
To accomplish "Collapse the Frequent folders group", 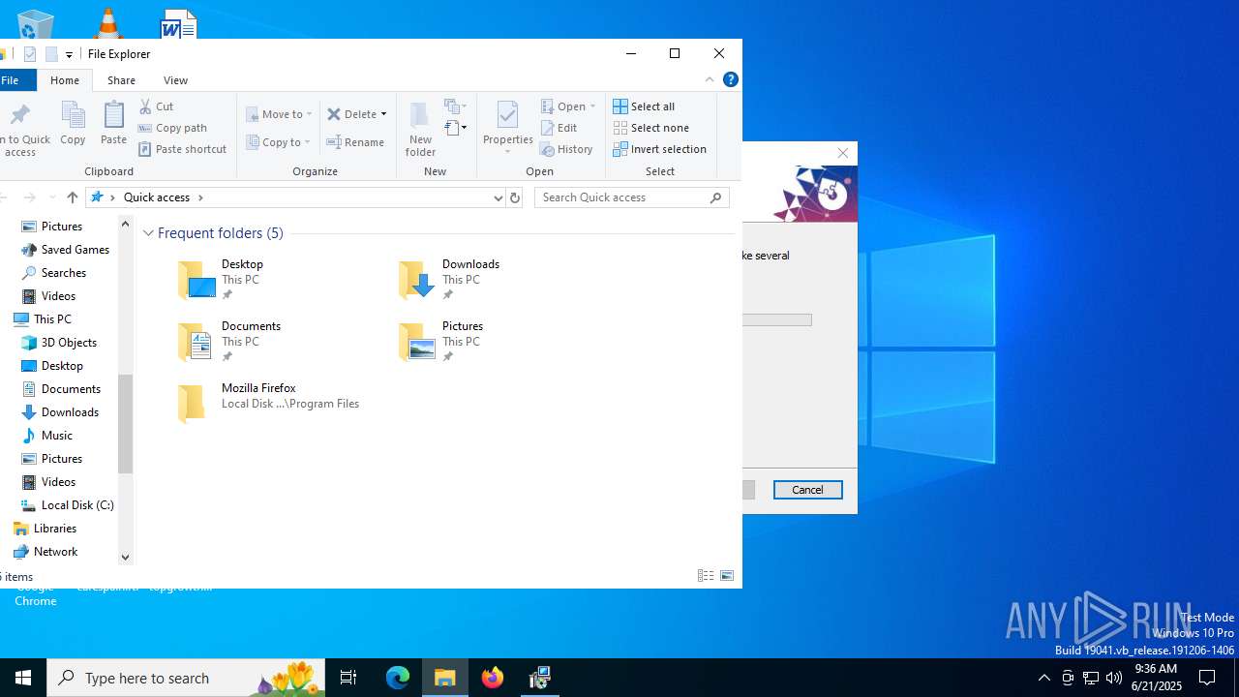I will point(148,233).
